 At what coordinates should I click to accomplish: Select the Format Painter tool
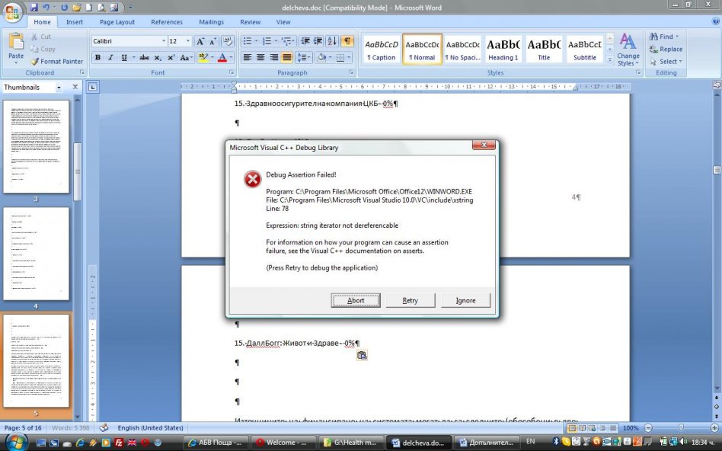pos(56,62)
